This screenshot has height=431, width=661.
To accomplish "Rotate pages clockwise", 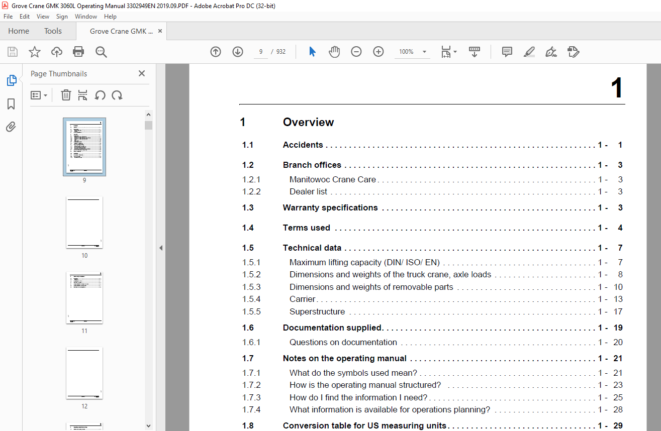I will click(117, 95).
